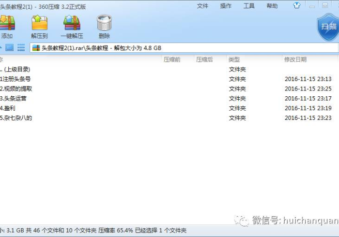Click the archive path address field

(184, 48)
